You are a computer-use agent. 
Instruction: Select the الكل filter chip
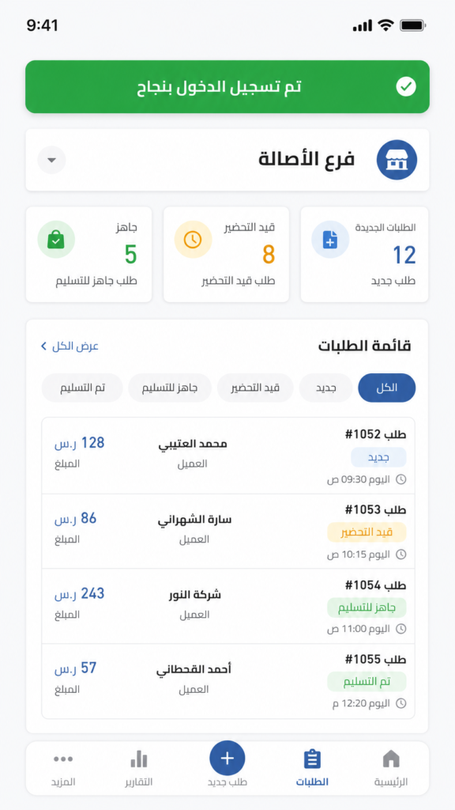387,388
